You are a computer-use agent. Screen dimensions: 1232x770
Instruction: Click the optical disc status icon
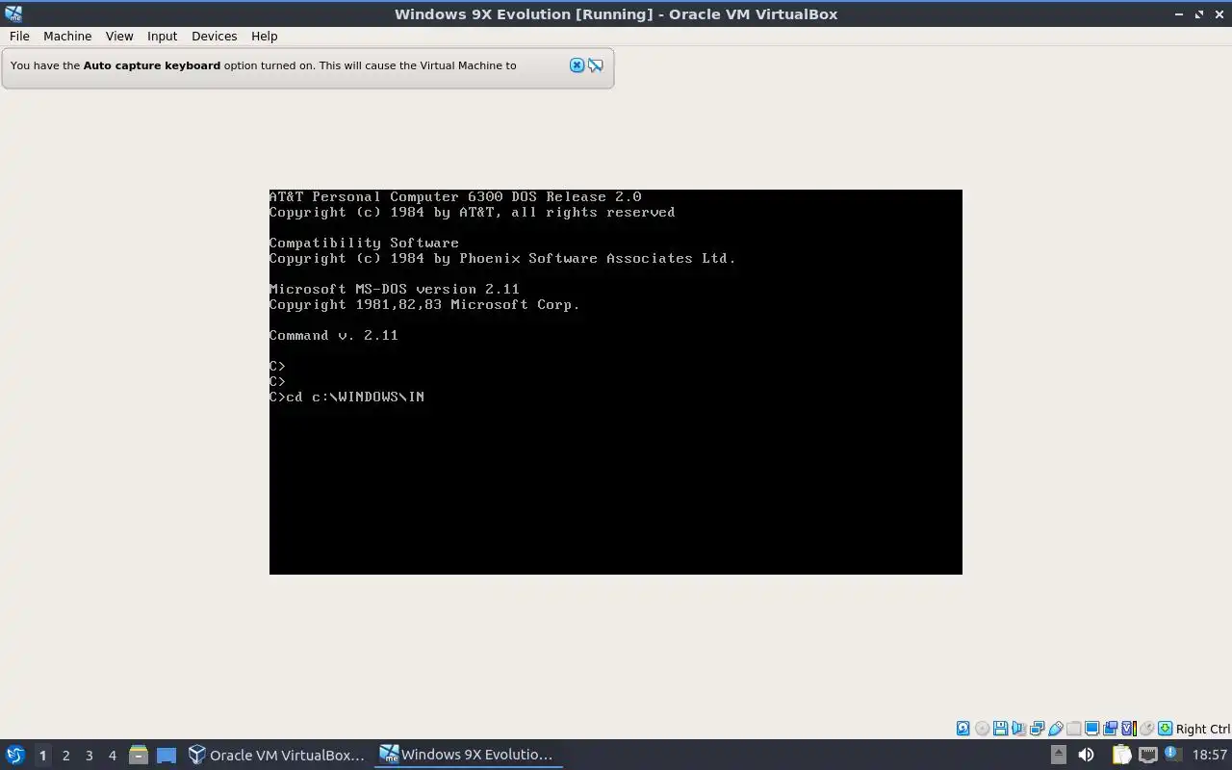[982, 729]
